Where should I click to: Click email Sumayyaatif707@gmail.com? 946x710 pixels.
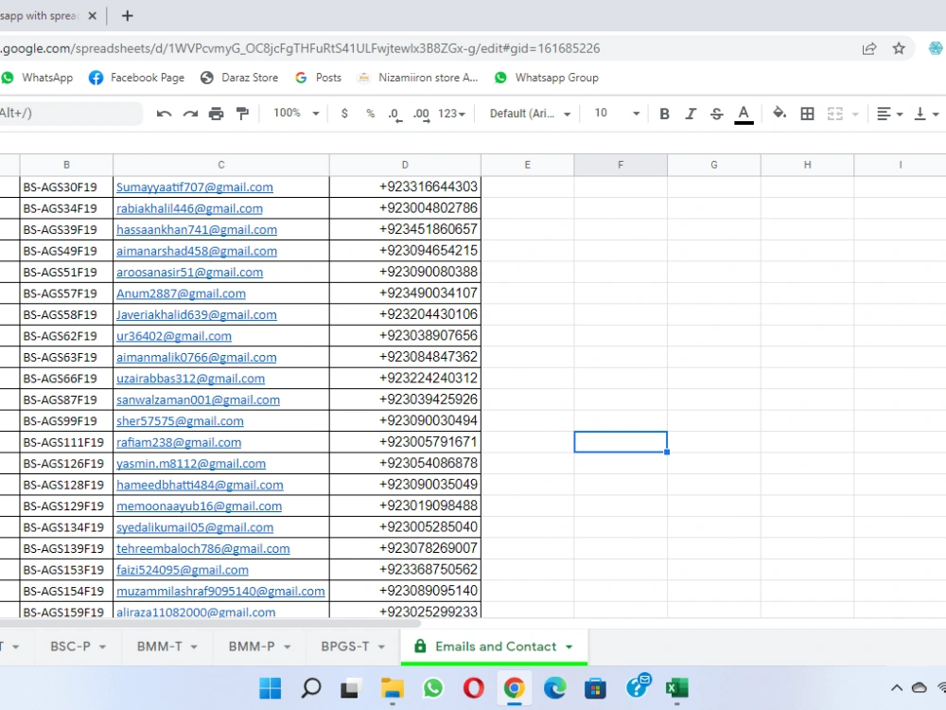tap(194, 187)
